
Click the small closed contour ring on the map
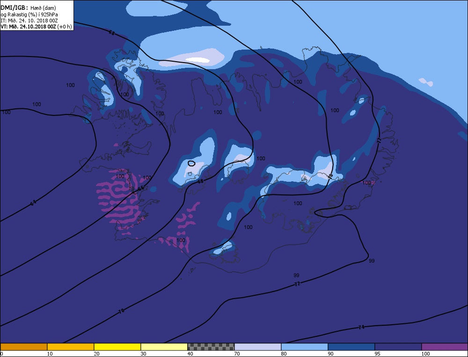coord(191,163)
